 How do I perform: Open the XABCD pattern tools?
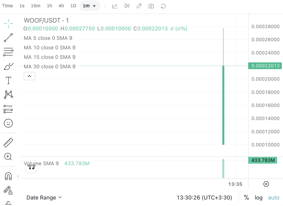coord(8,95)
